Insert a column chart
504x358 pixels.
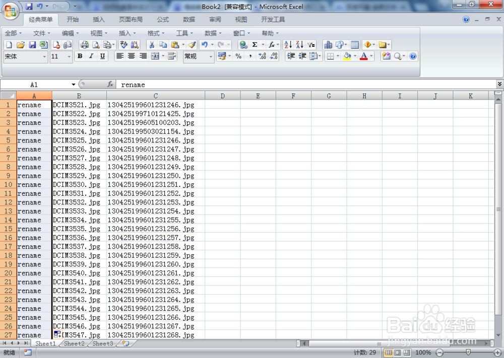coord(328,45)
